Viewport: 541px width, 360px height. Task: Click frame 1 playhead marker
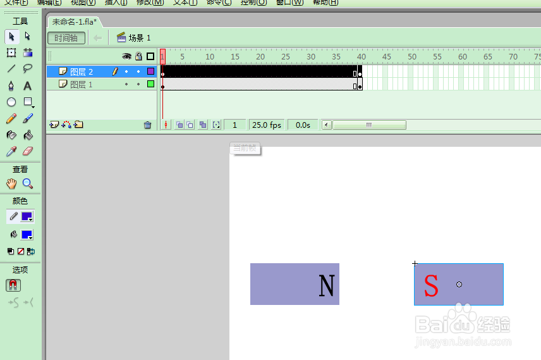(163, 56)
